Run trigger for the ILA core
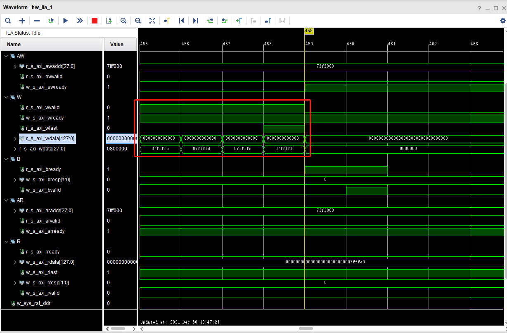 [x=66, y=21]
